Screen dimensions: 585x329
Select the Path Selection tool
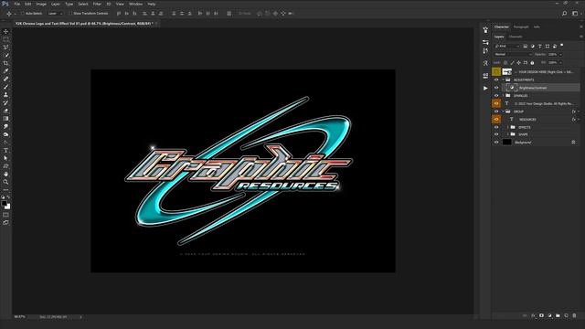click(x=5, y=158)
